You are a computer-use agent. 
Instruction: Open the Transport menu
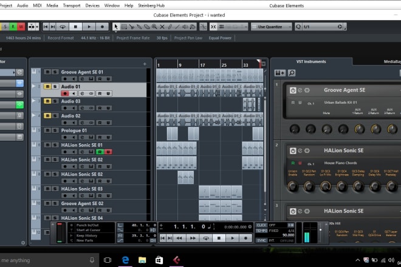[x=72, y=5]
